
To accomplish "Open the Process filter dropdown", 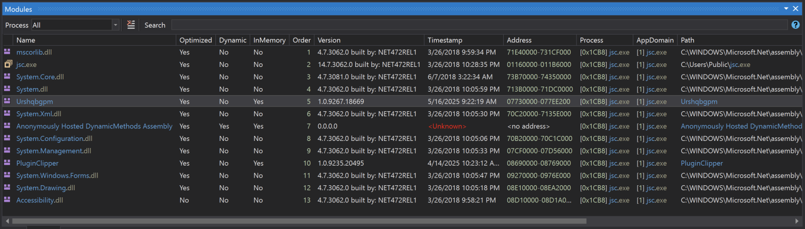I will pyautogui.click(x=115, y=25).
